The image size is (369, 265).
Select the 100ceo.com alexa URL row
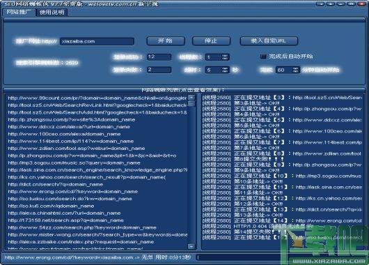click(x=64, y=134)
